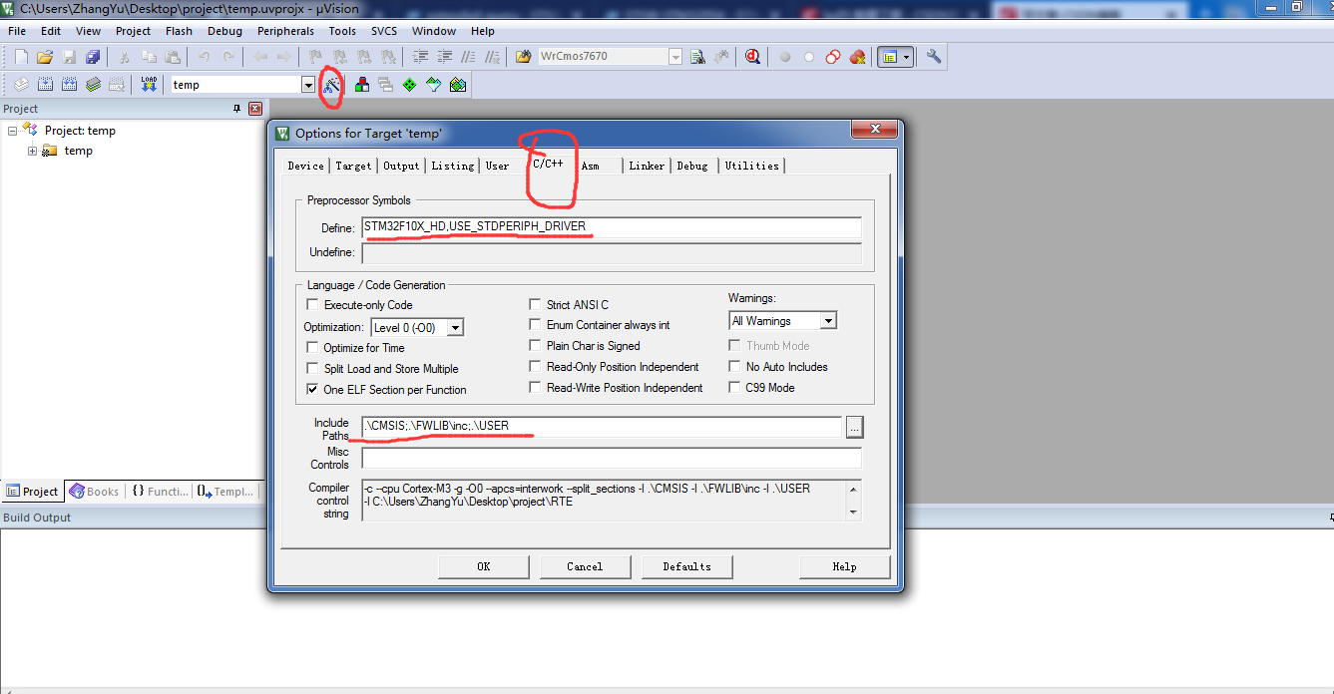
Task: Click the Pack Installer icon
Action: 458,85
